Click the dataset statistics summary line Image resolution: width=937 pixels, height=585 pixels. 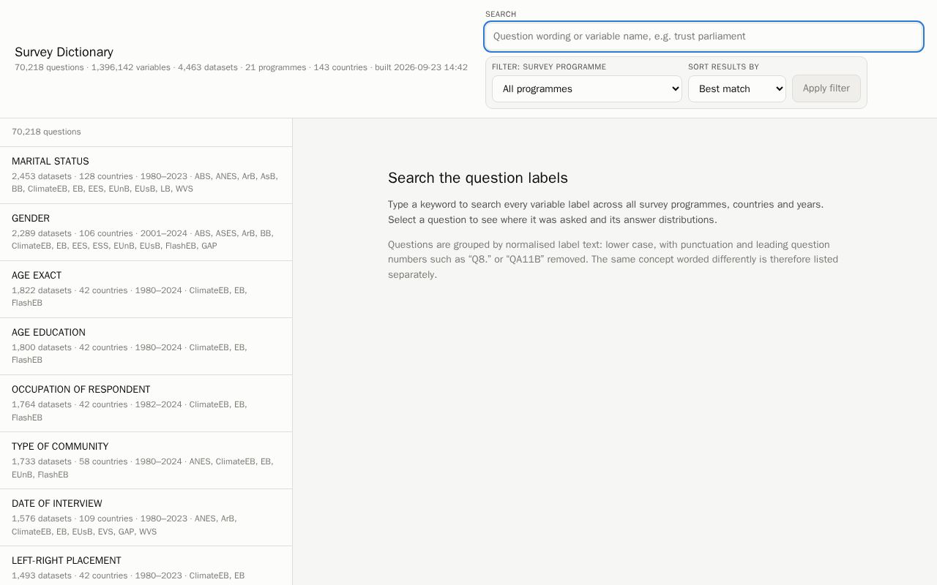pos(241,67)
